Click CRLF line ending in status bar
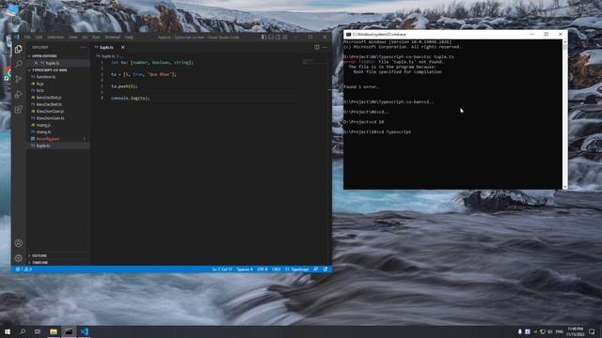602x338 pixels. point(276,269)
